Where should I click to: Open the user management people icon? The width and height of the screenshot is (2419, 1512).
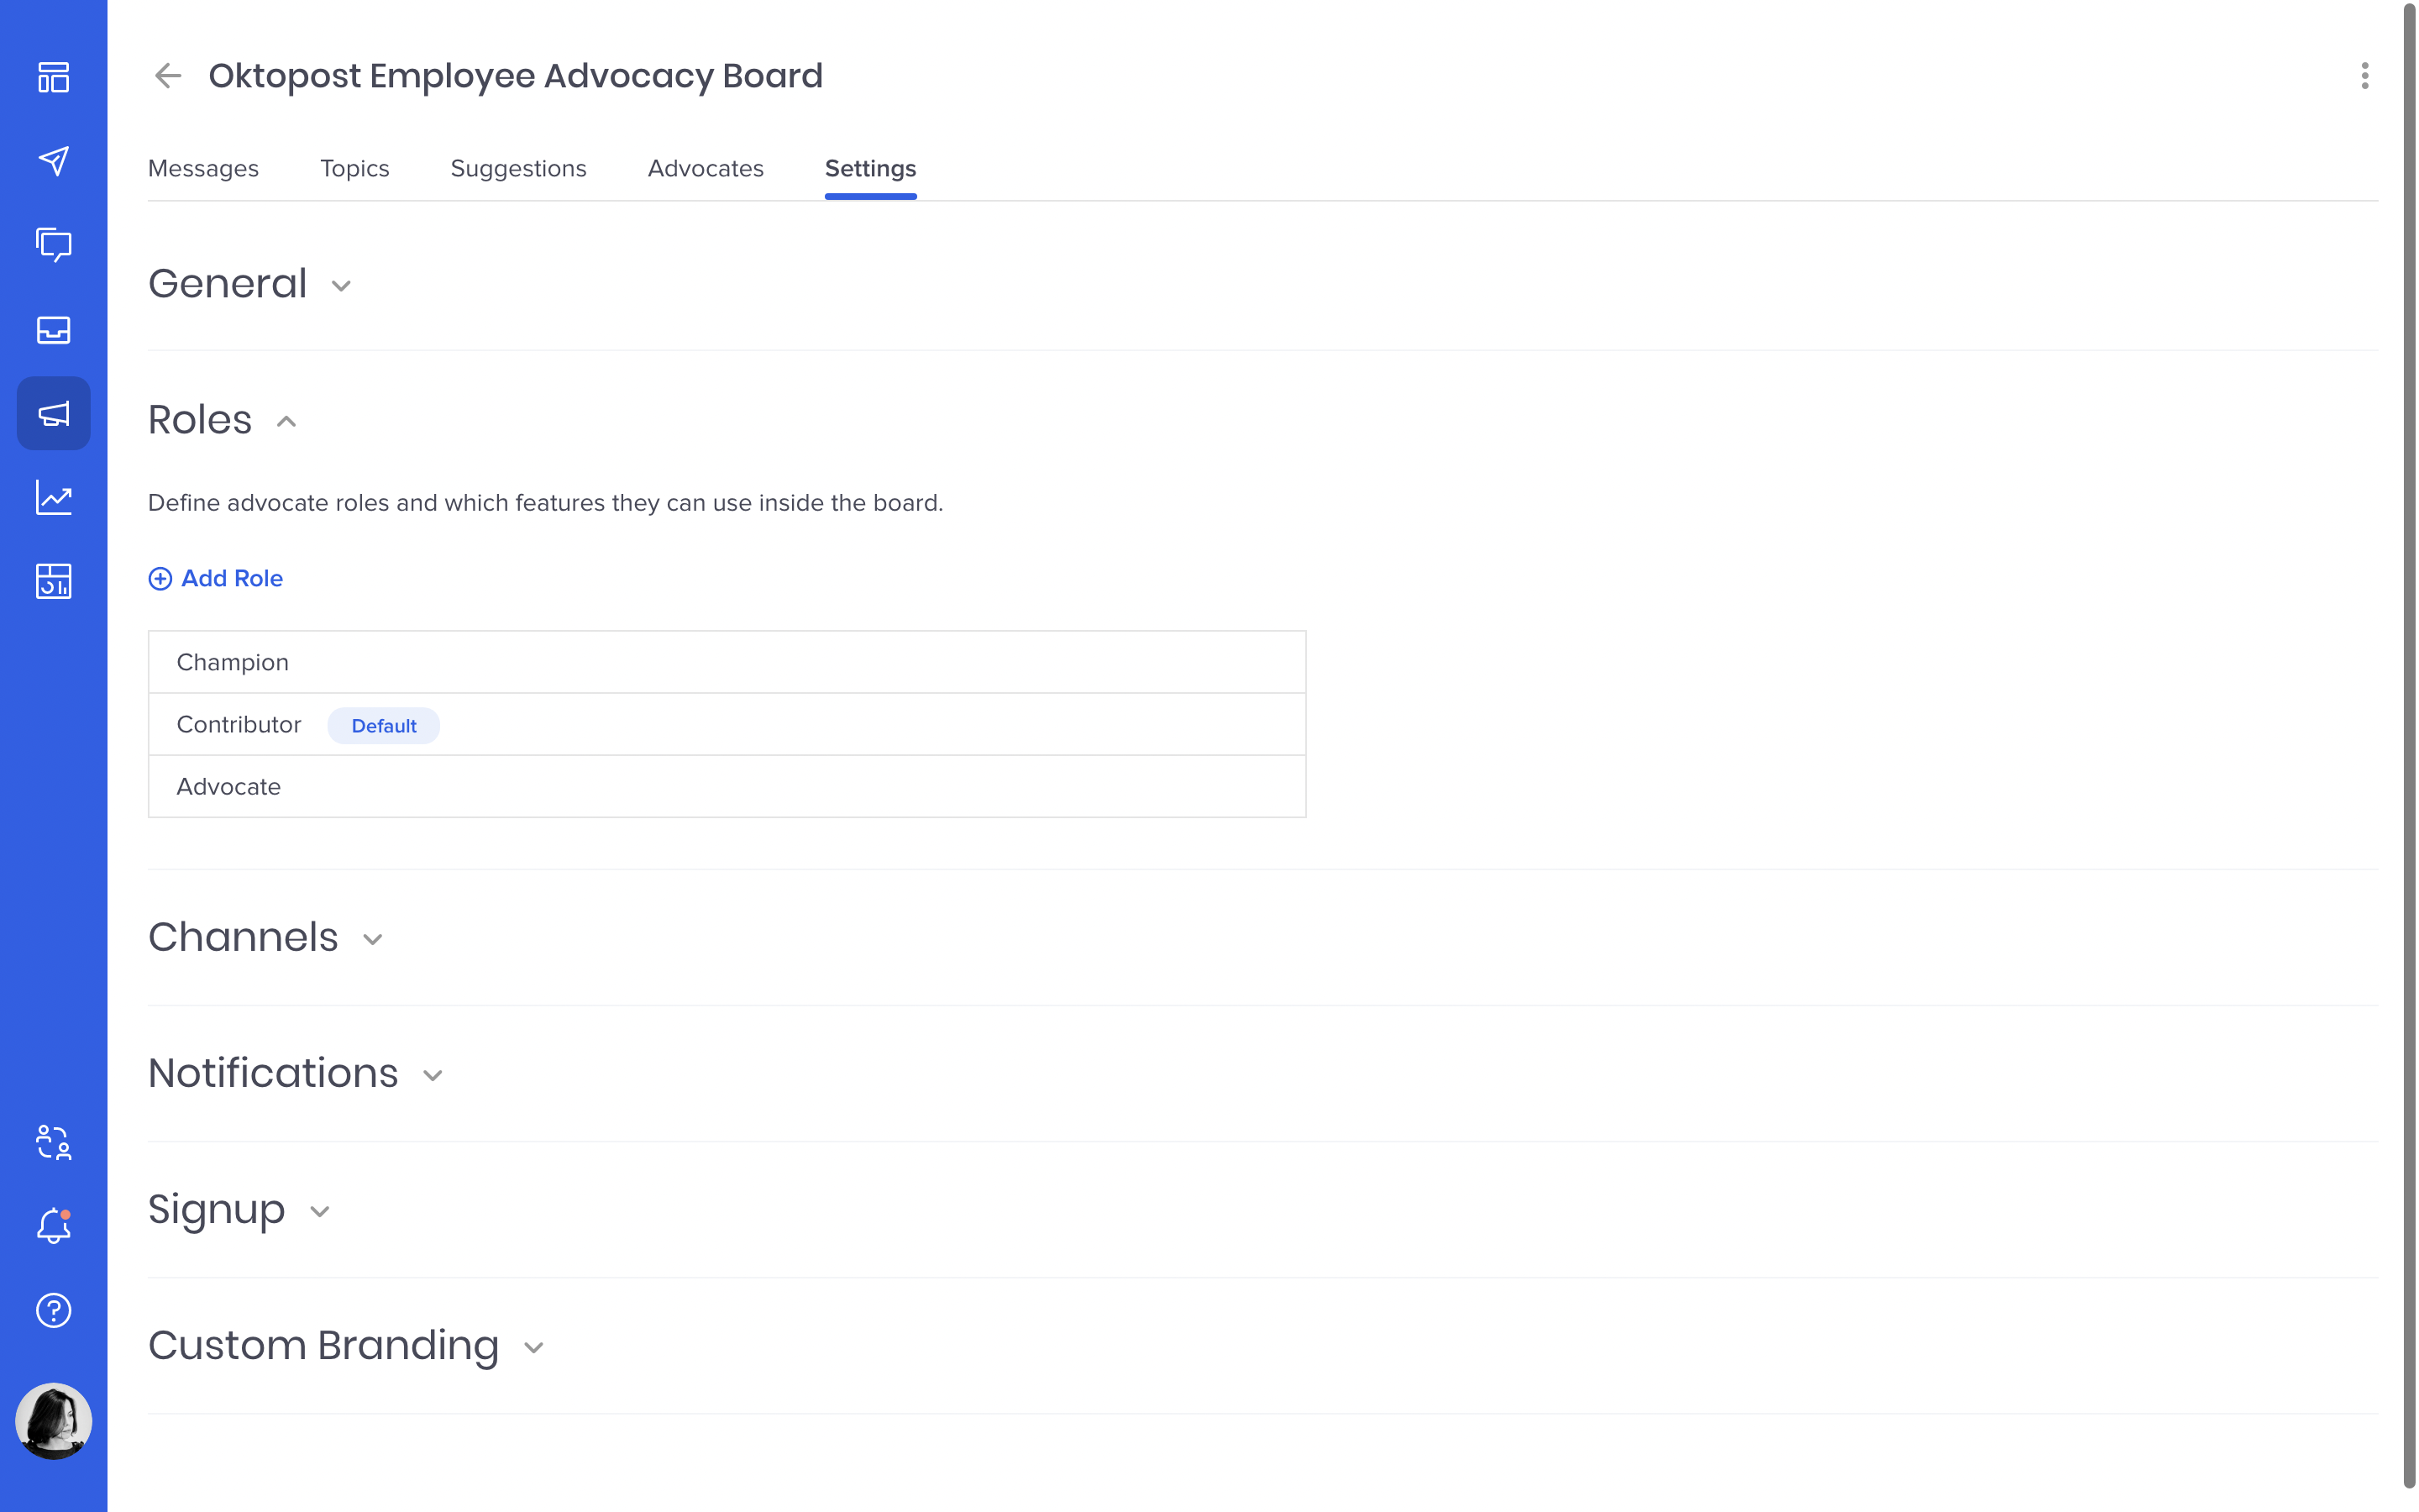point(53,1142)
